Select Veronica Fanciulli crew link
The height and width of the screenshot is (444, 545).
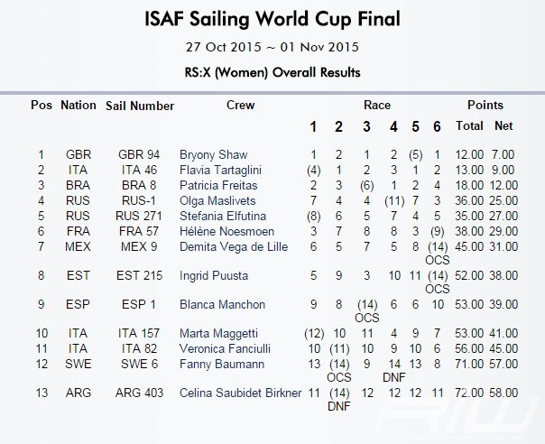(x=225, y=348)
